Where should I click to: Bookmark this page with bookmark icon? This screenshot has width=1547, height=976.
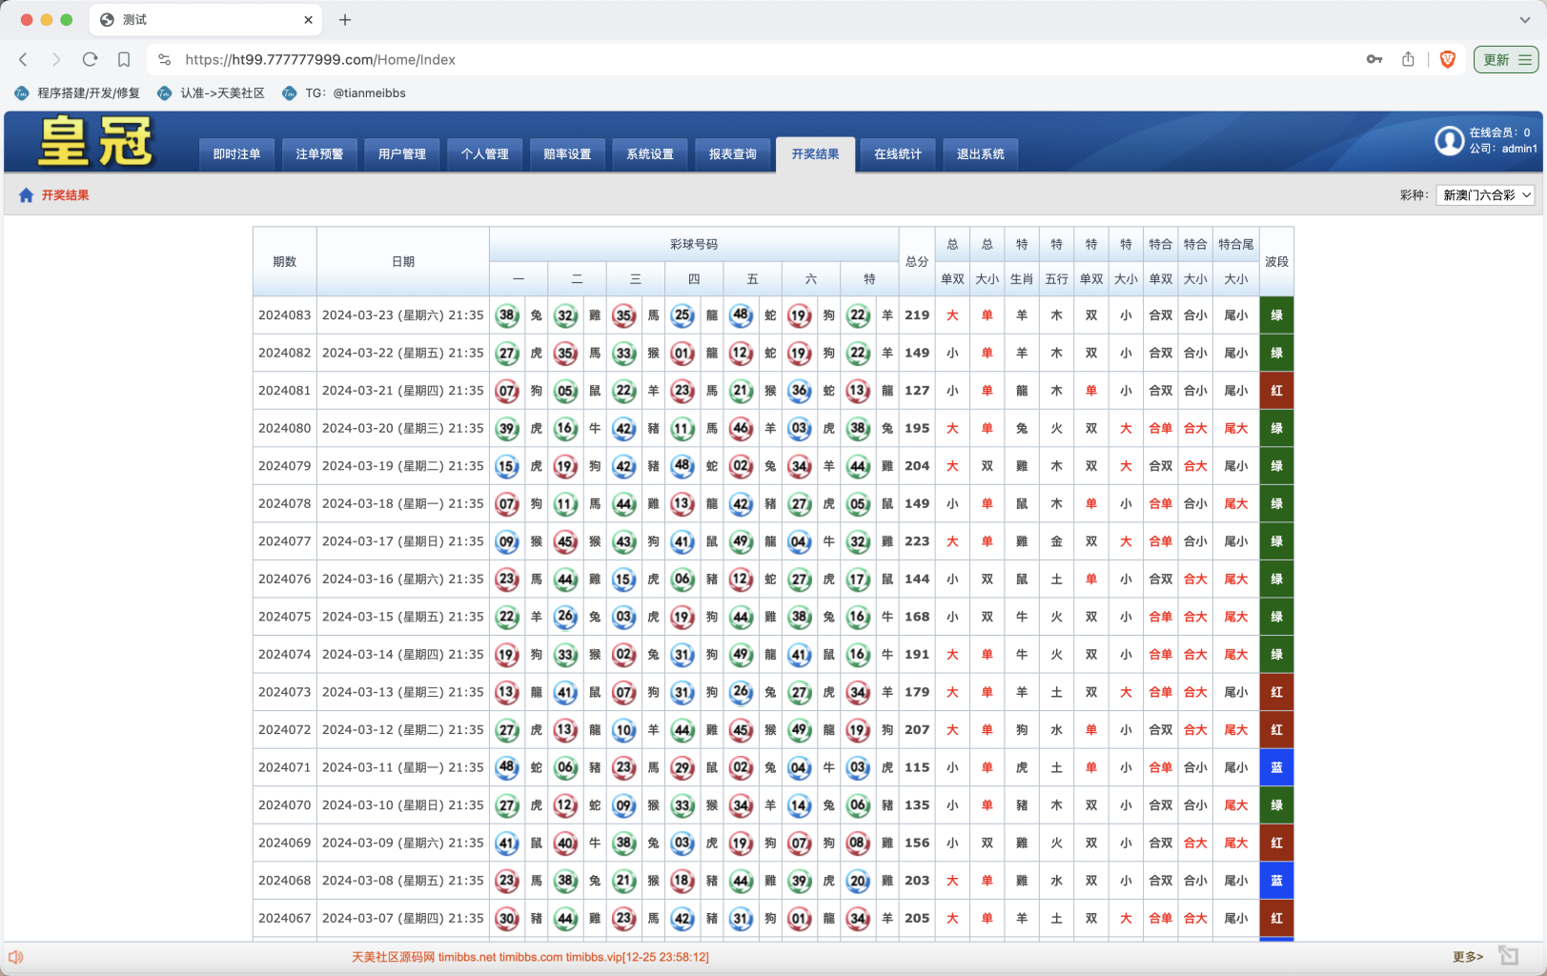point(124,59)
